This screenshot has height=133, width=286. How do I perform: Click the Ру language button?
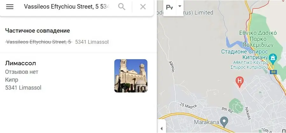tap(170, 7)
